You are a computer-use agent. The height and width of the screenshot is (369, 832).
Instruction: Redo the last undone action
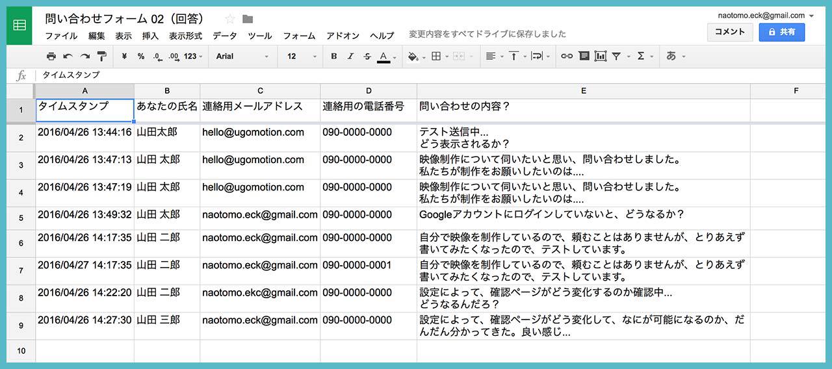point(85,57)
